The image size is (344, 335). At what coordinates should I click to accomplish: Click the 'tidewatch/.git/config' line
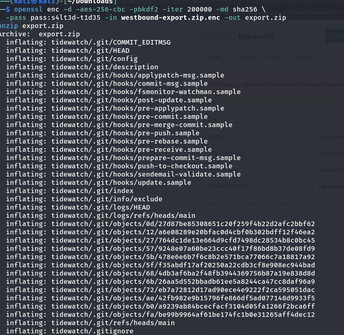click(x=72, y=59)
